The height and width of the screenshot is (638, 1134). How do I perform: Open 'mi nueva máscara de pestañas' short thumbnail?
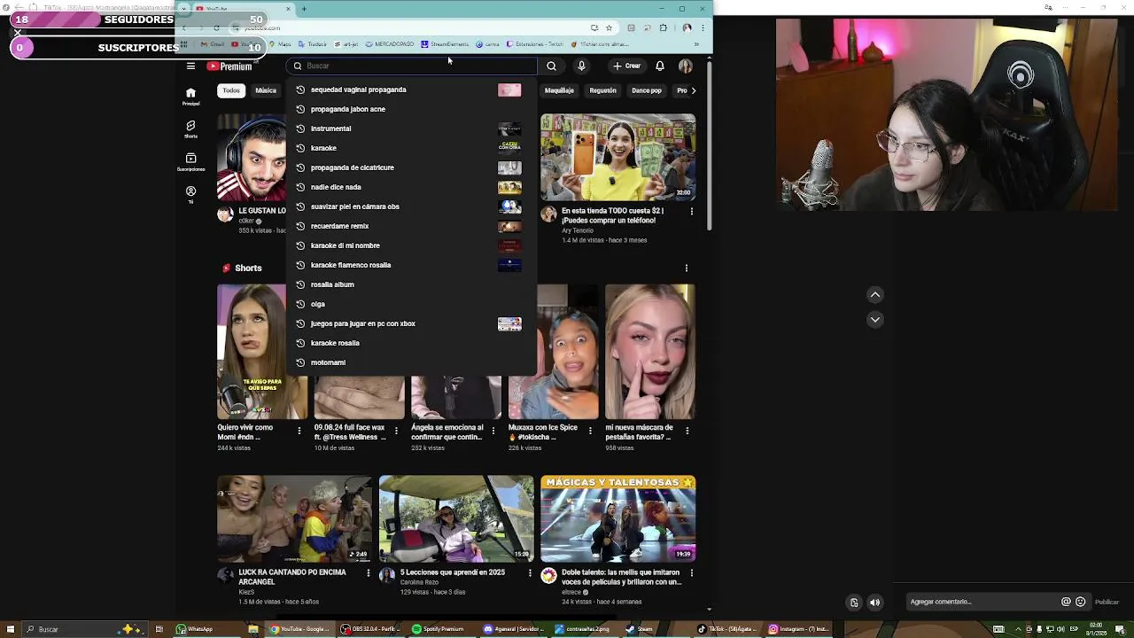[x=650, y=352]
